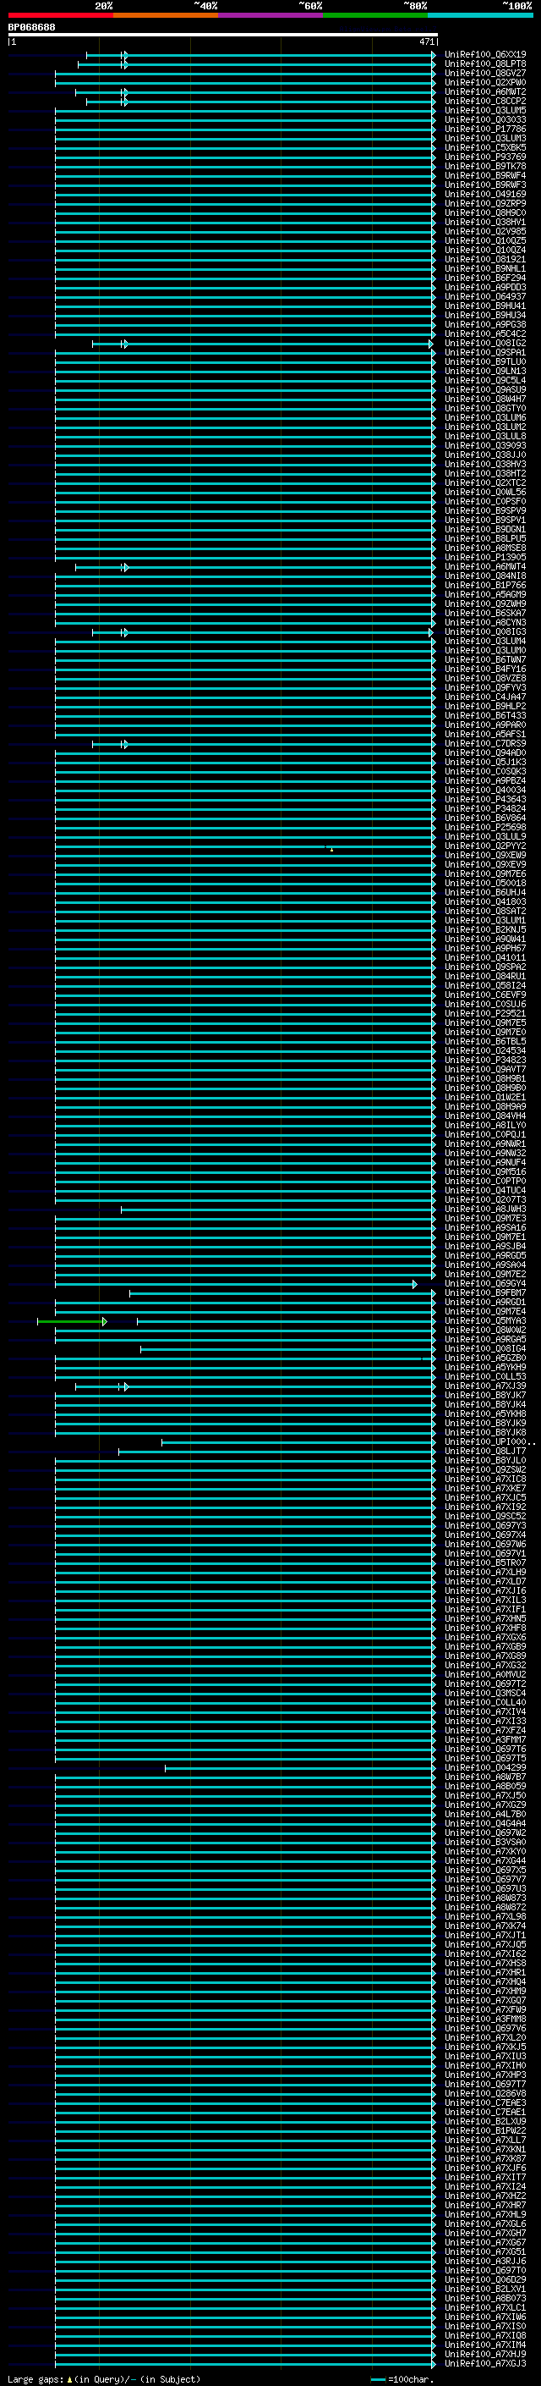
Task: Click label UniRef100_B8YJK9
Action: click(x=485, y=1423)
